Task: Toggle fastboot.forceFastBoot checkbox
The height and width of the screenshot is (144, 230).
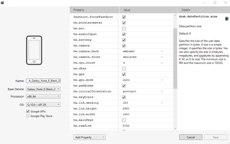Action: (x=124, y=17)
